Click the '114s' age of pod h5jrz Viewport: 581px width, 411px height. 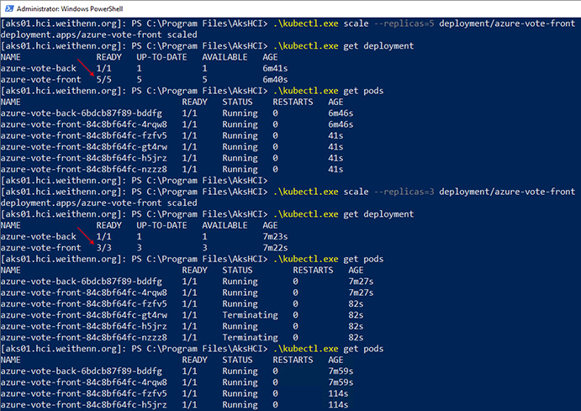tap(338, 405)
